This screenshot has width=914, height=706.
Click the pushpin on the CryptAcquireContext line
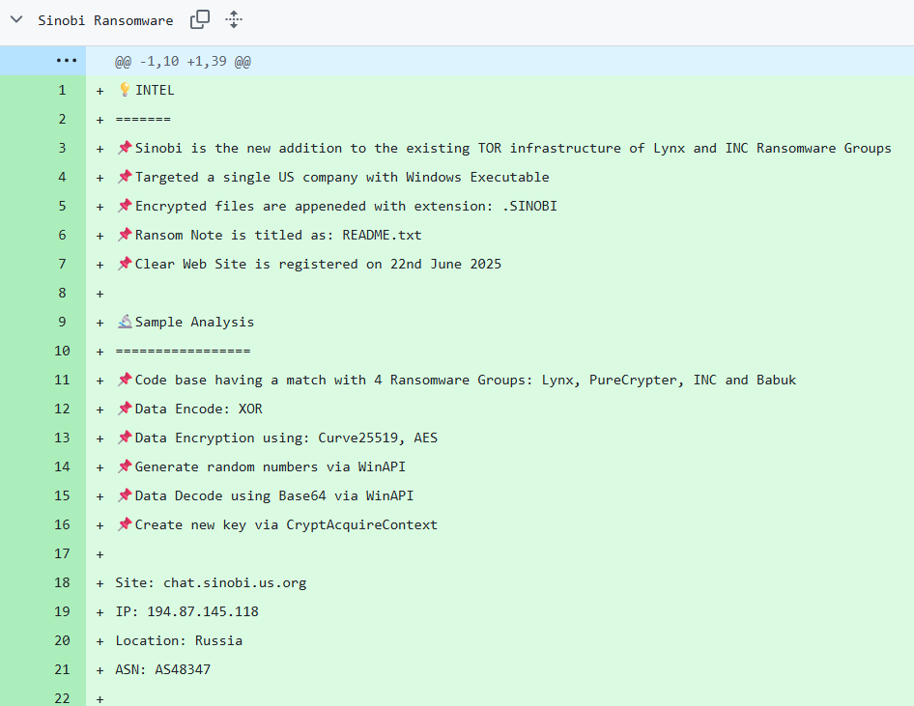(124, 524)
